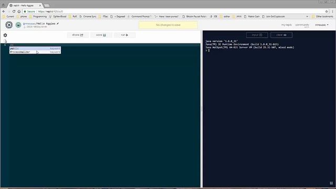Viewport: 336px width, 189px height.
Task: Bookmark this page with star
Action: (x=327, y=12)
